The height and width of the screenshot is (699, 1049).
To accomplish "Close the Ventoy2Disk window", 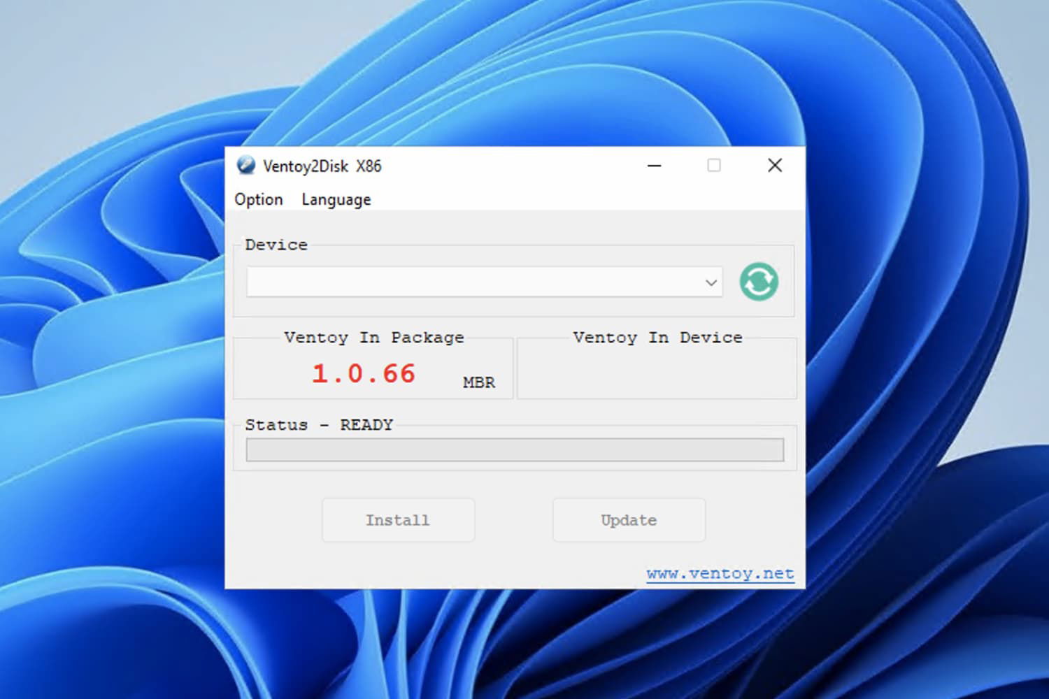I will click(775, 166).
